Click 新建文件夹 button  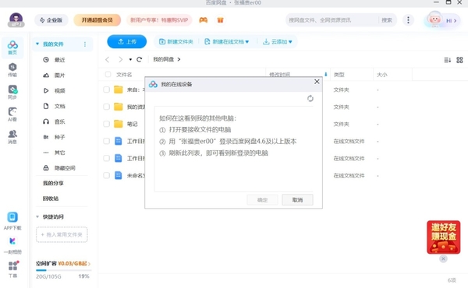pyautogui.click(x=176, y=42)
